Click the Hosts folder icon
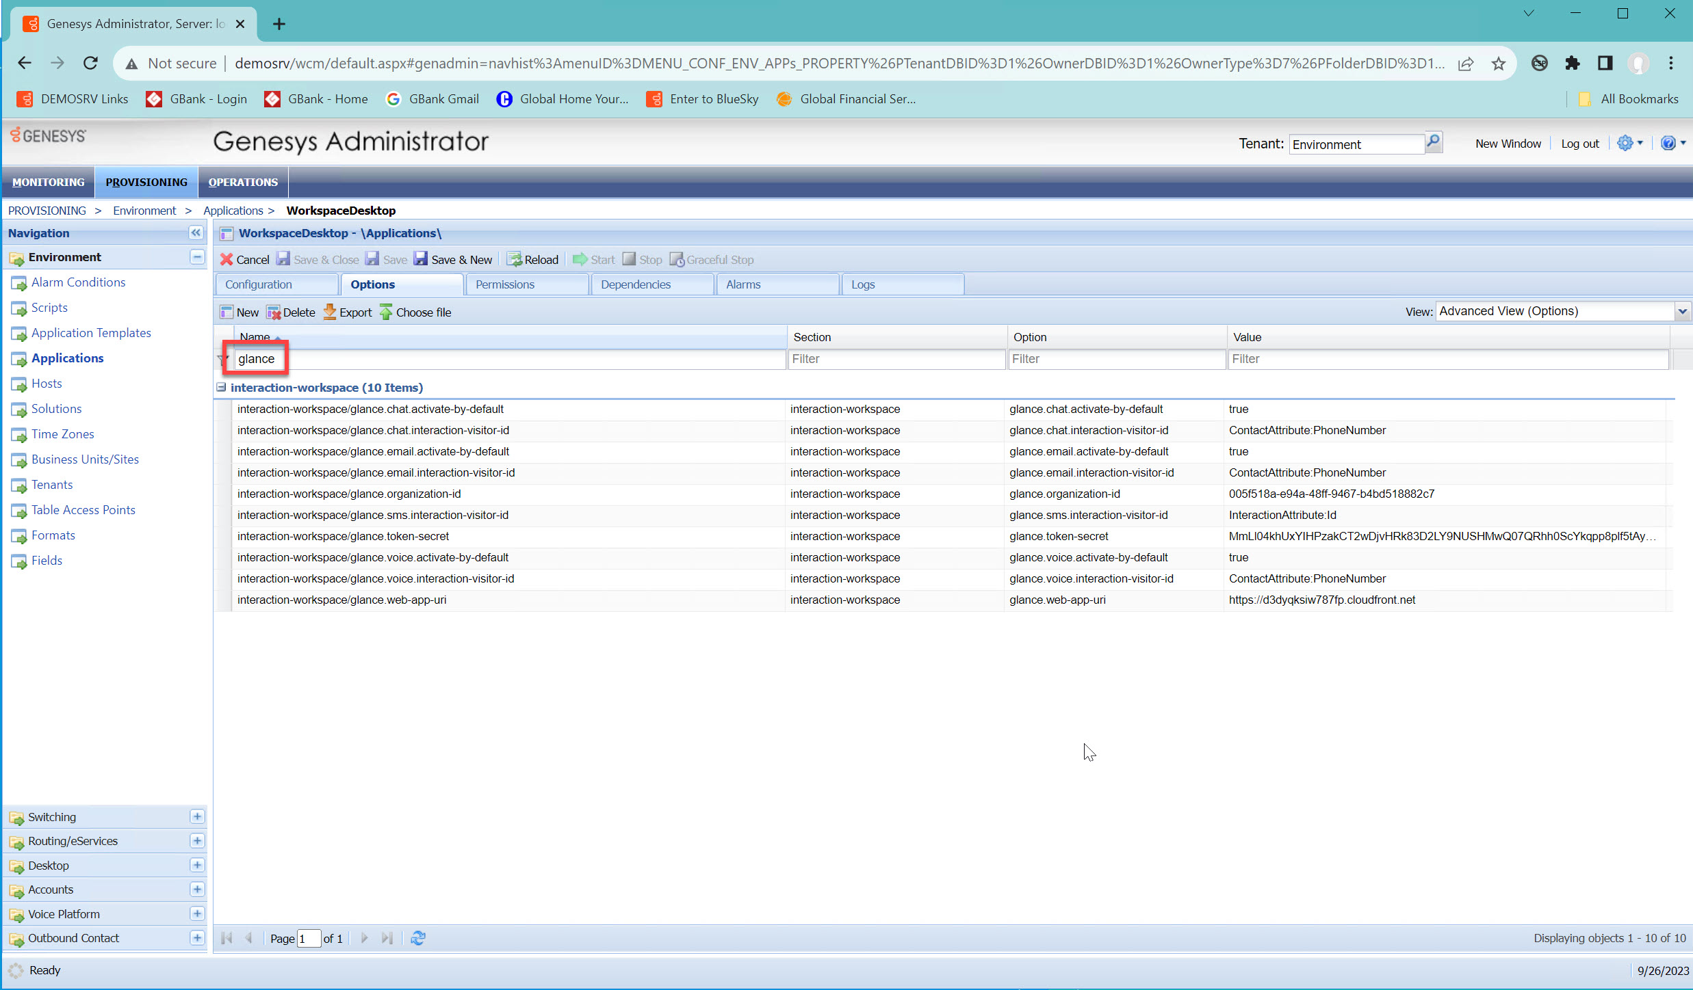 [x=18, y=384]
